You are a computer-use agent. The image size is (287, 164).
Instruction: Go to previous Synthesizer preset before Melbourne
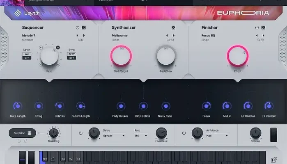point(168,36)
